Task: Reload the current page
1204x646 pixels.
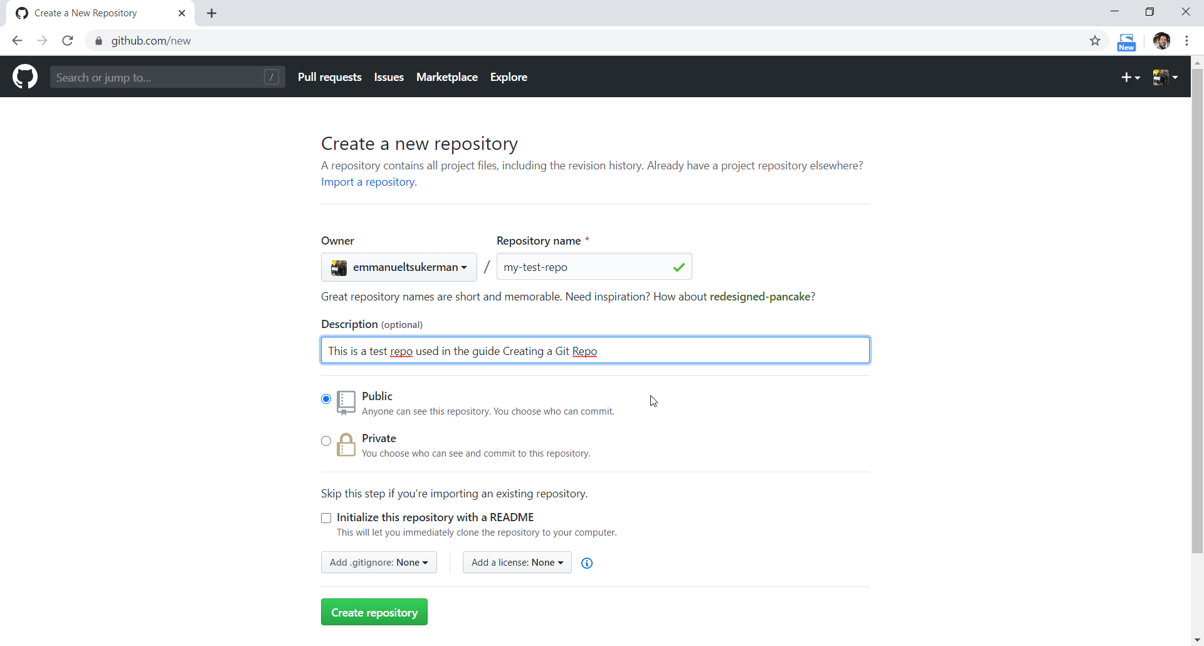Action: point(68,41)
